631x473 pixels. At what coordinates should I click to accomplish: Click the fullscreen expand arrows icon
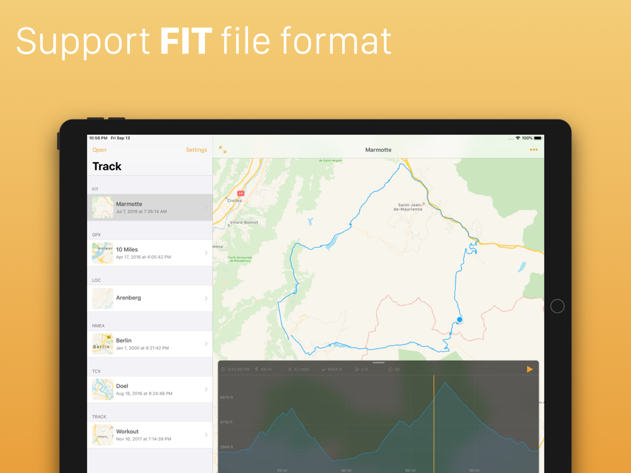[x=223, y=149]
